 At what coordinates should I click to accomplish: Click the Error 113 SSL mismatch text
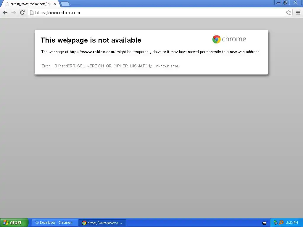(110, 66)
